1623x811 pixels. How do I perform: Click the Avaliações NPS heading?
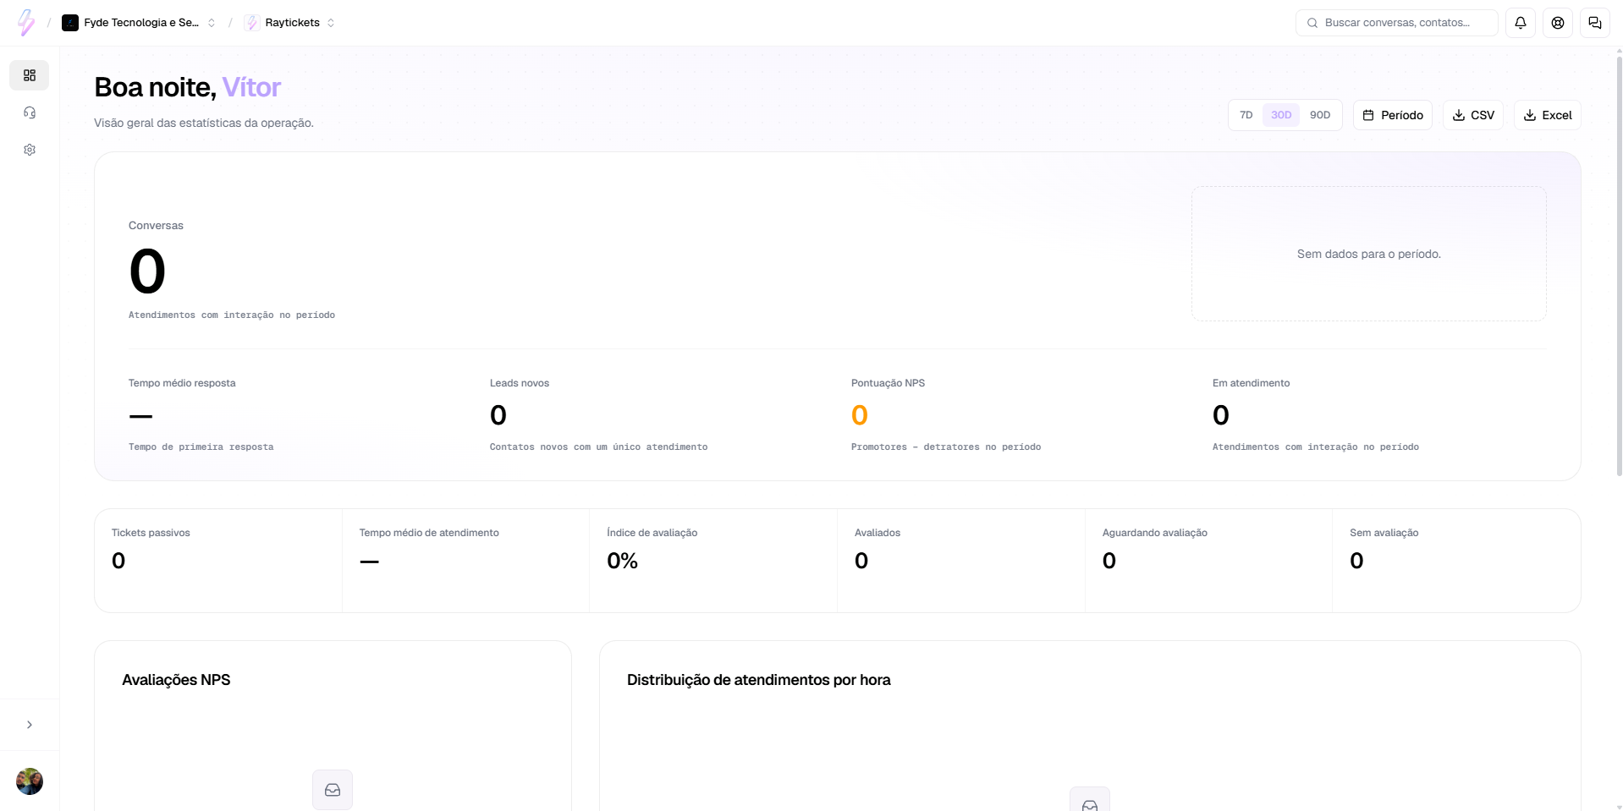tap(176, 680)
